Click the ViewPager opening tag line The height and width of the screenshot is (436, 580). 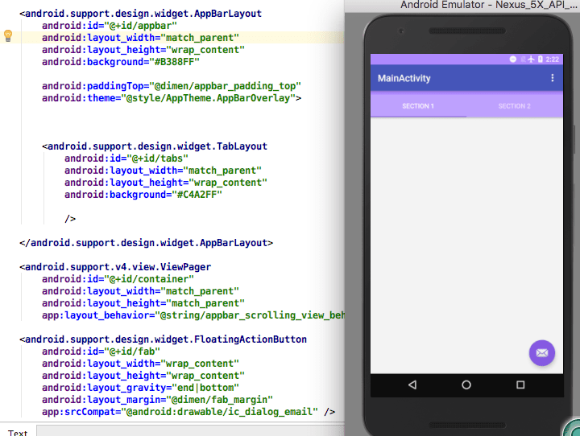tap(115, 267)
